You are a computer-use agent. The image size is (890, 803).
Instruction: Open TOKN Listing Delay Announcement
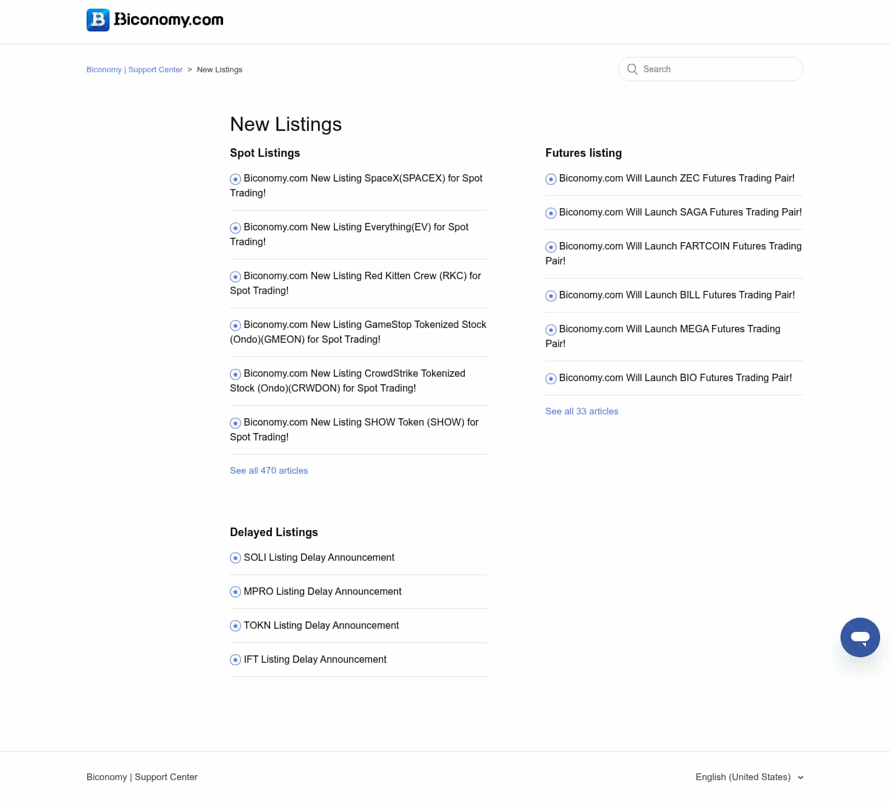coord(321,626)
